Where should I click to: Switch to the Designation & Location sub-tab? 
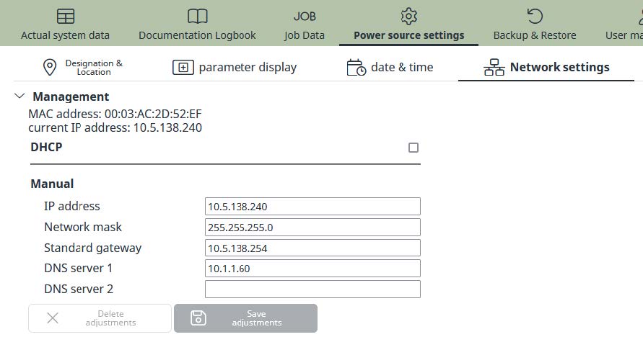[x=83, y=68]
